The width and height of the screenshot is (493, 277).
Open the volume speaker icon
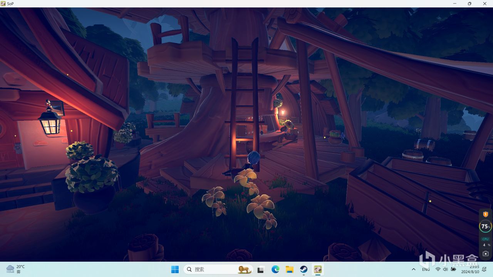tap(446, 269)
